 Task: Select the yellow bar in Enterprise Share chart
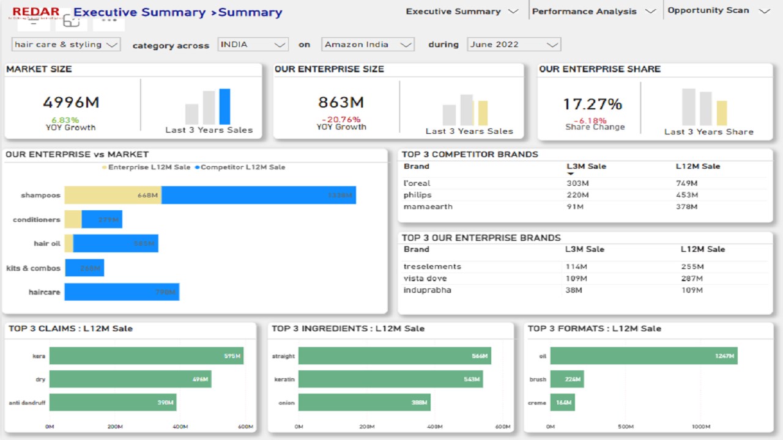click(x=722, y=113)
